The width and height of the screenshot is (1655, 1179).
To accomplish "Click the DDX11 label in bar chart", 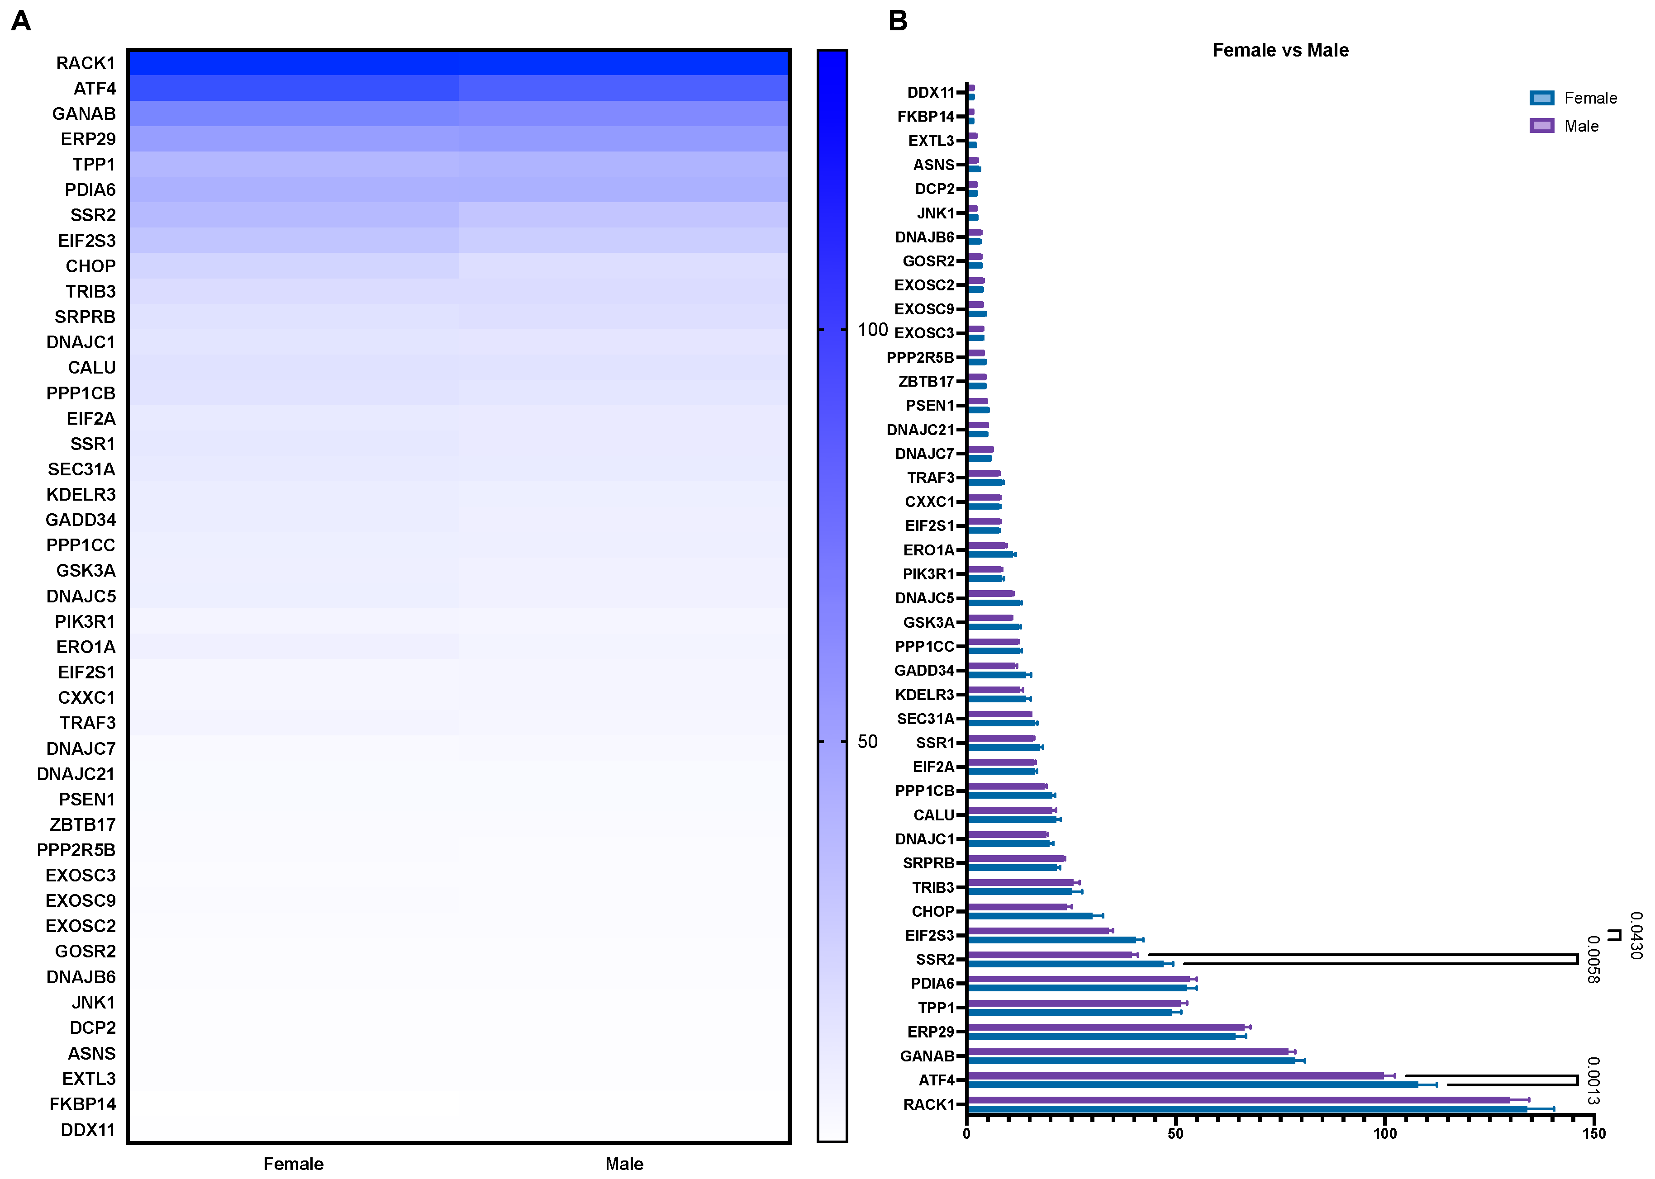I will click(930, 92).
